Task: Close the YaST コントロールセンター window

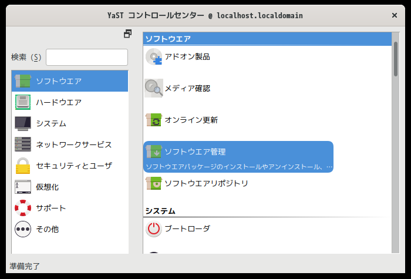Action: click(x=394, y=15)
